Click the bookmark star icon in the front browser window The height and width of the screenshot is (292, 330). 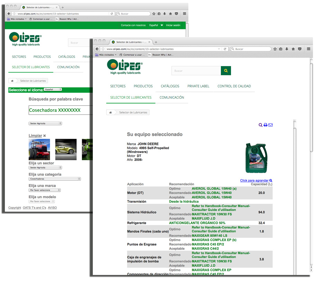click(x=275, y=49)
